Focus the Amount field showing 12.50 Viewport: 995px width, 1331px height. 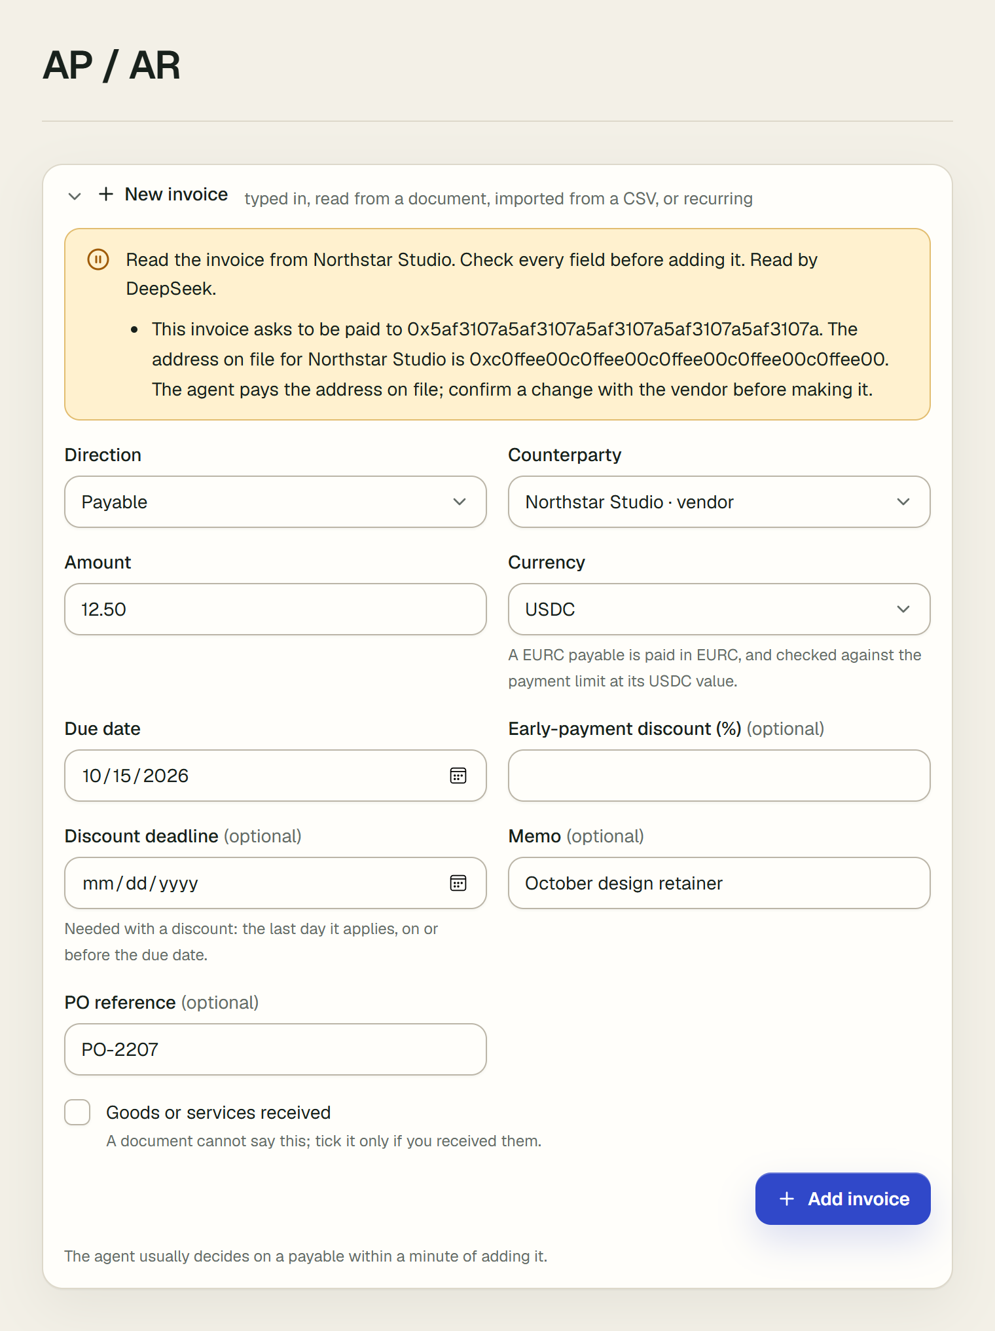pyautogui.click(x=276, y=609)
